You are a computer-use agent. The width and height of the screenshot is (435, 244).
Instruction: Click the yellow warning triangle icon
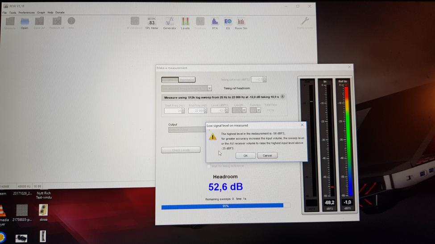pos(212,137)
